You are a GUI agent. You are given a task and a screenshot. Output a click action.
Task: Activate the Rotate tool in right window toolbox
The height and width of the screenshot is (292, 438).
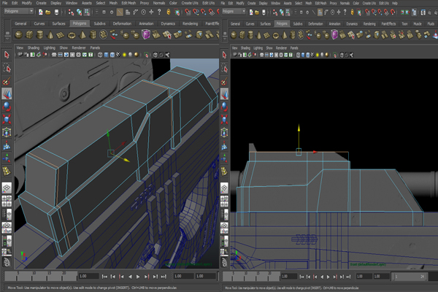(224, 107)
